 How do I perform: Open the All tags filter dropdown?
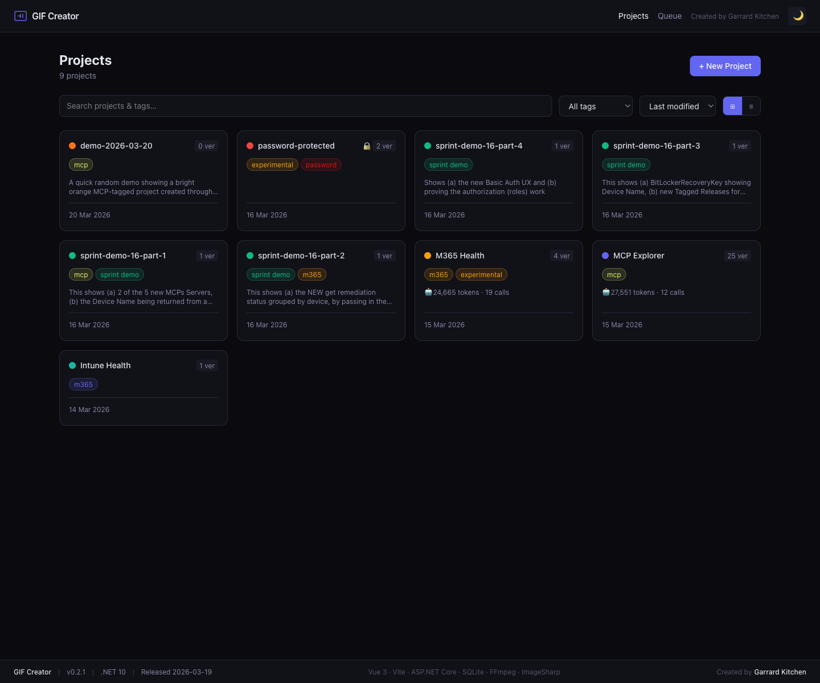click(x=595, y=106)
